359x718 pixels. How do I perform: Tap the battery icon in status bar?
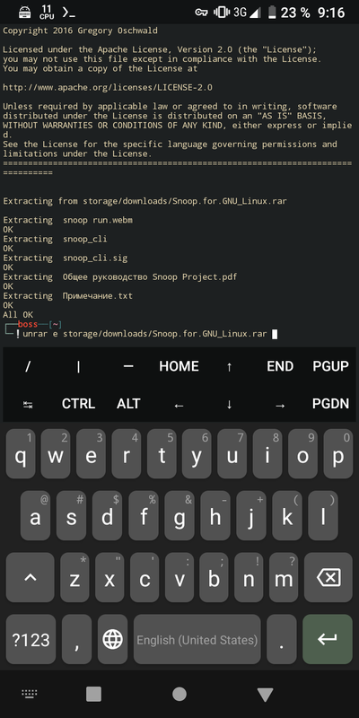coord(273,13)
